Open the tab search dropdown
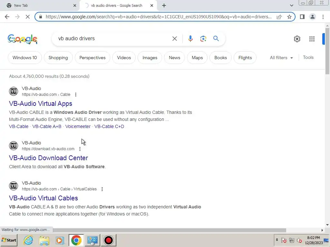Viewport: 330px width, 247px height. pyautogui.click(x=291, y=5)
